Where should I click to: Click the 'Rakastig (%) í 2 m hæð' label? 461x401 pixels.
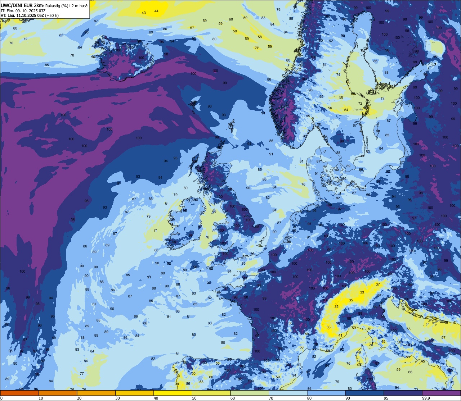click(67, 5)
